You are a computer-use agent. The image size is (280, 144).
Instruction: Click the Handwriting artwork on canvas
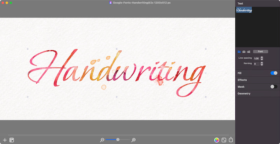tap(117, 73)
